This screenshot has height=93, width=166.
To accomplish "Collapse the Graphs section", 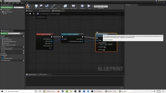I will pos(1,36).
